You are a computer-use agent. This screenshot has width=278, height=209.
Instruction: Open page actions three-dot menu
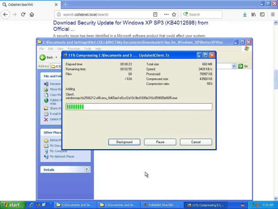coord(166,14)
